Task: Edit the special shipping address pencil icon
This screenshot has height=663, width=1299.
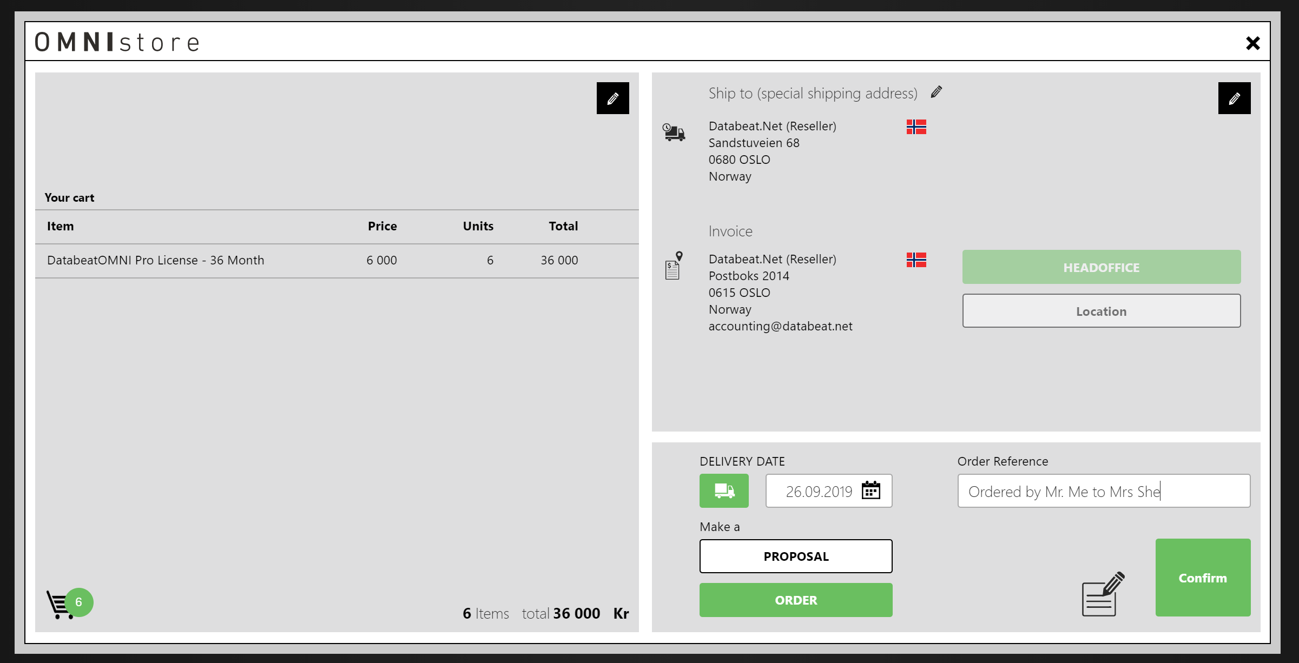Action: tap(937, 92)
